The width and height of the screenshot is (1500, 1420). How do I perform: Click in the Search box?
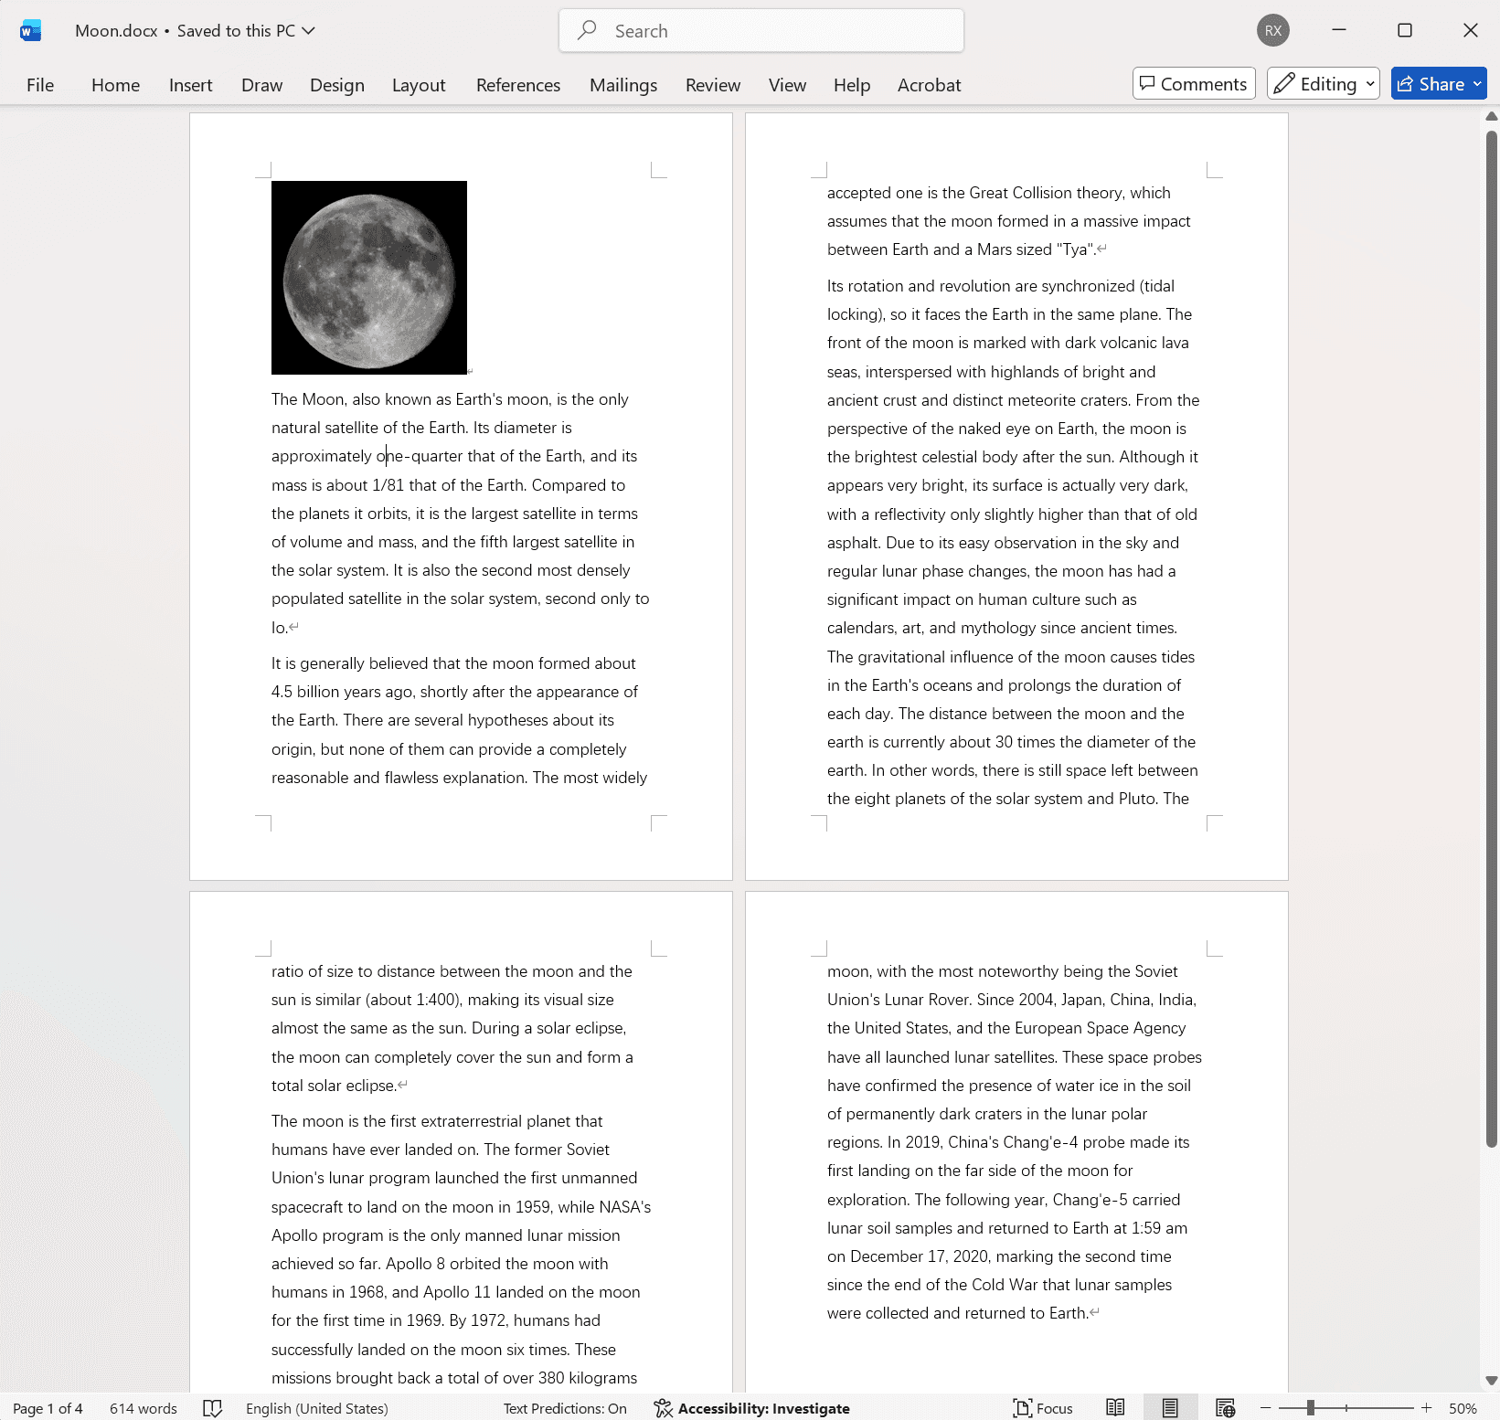pyautogui.click(x=761, y=31)
